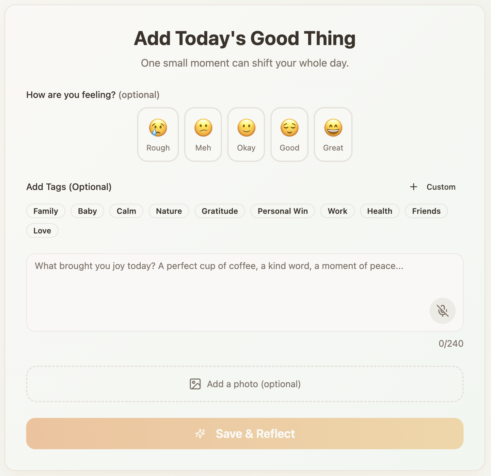
Task: Select the Personal Win tag
Action: pyautogui.click(x=282, y=211)
